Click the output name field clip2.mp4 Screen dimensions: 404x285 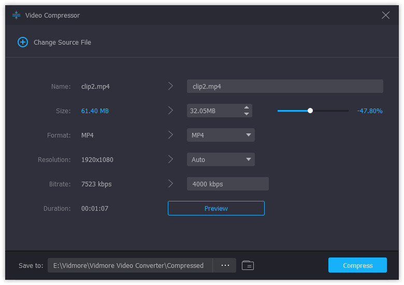point(284,86)
